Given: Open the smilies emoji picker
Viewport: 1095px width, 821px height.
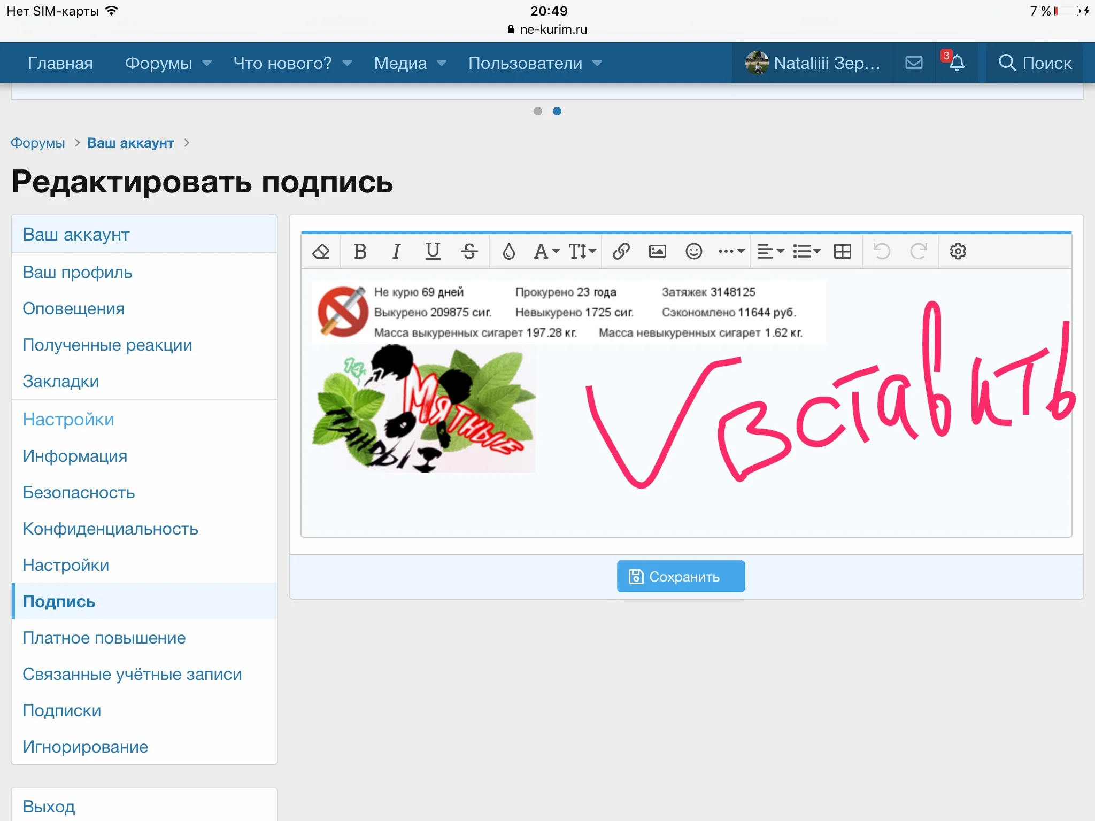Looking at the screenshot, I should tap(693, 251).
